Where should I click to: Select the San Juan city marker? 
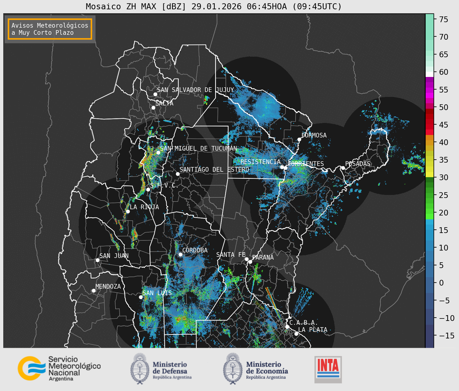pyautogui.click(x=97, y=260)
